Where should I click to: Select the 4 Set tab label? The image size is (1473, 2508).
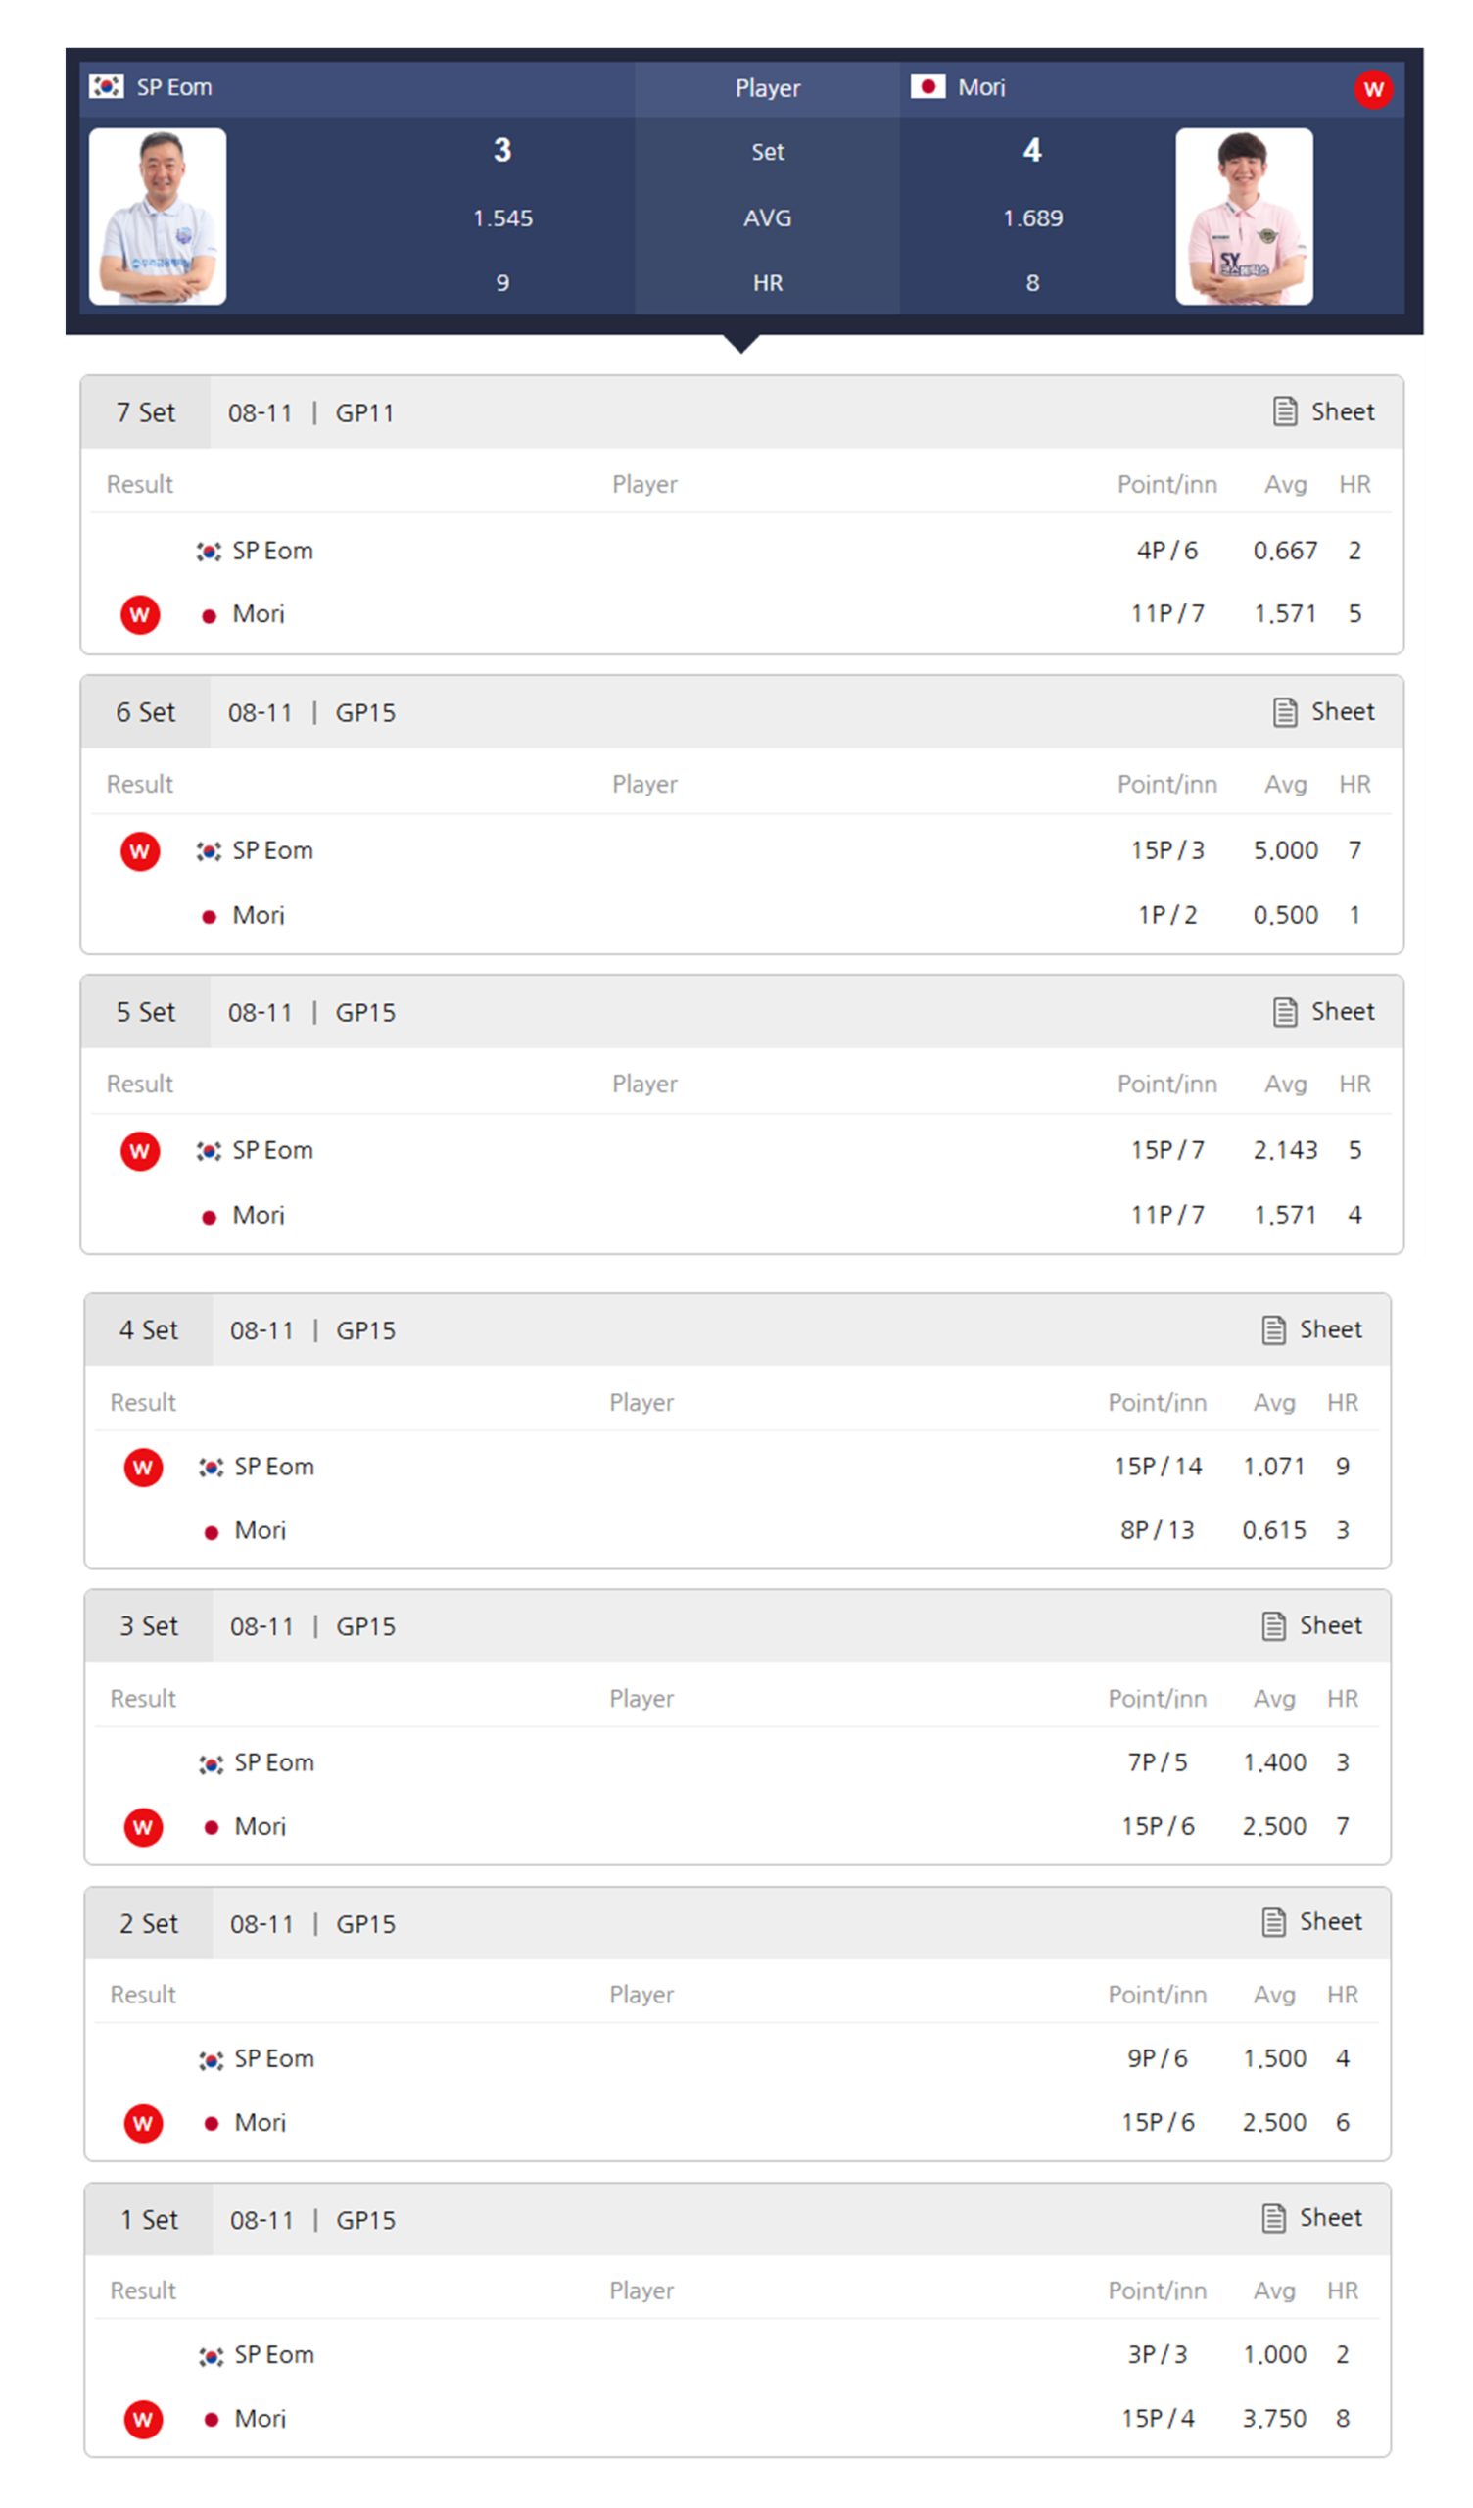148,1329
